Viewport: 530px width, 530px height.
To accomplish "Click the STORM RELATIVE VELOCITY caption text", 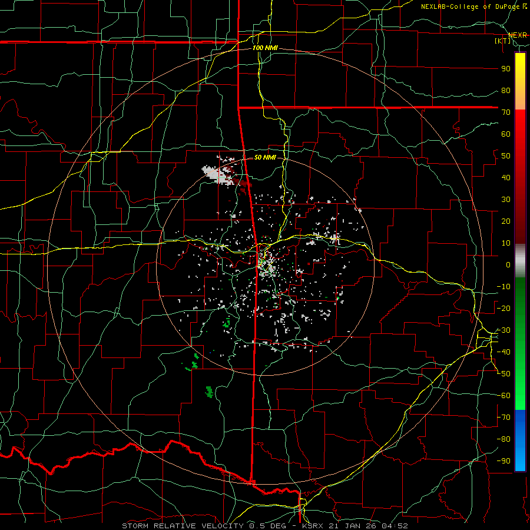I will click(x=183, y=526).
